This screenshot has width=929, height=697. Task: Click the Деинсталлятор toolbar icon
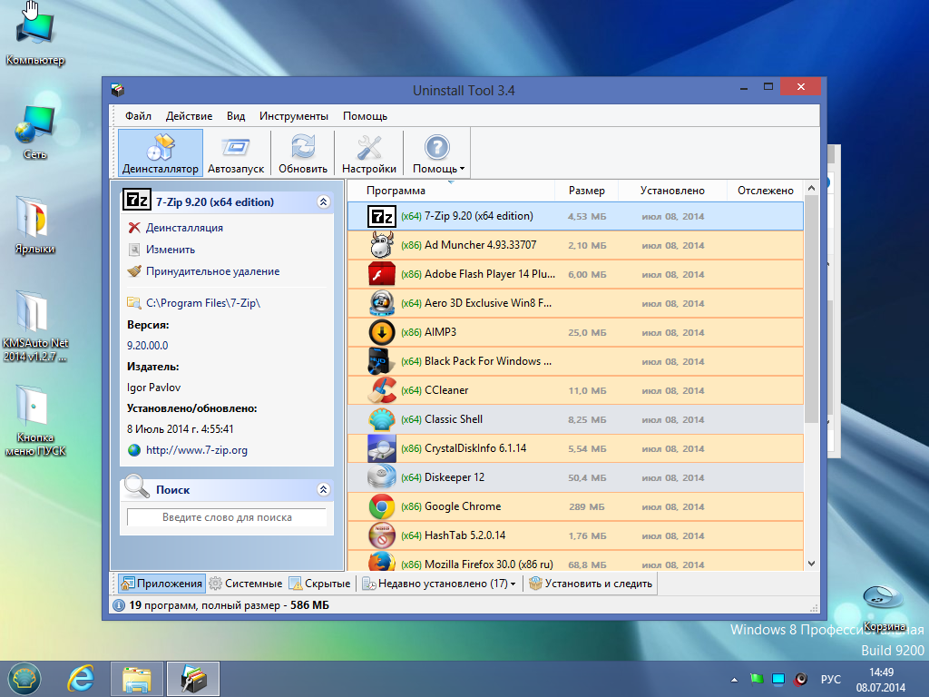160,153
